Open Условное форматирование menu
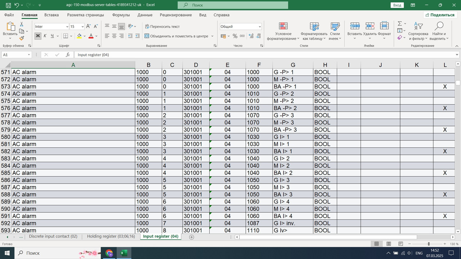The image size is (461, 259). coord(283,31)
